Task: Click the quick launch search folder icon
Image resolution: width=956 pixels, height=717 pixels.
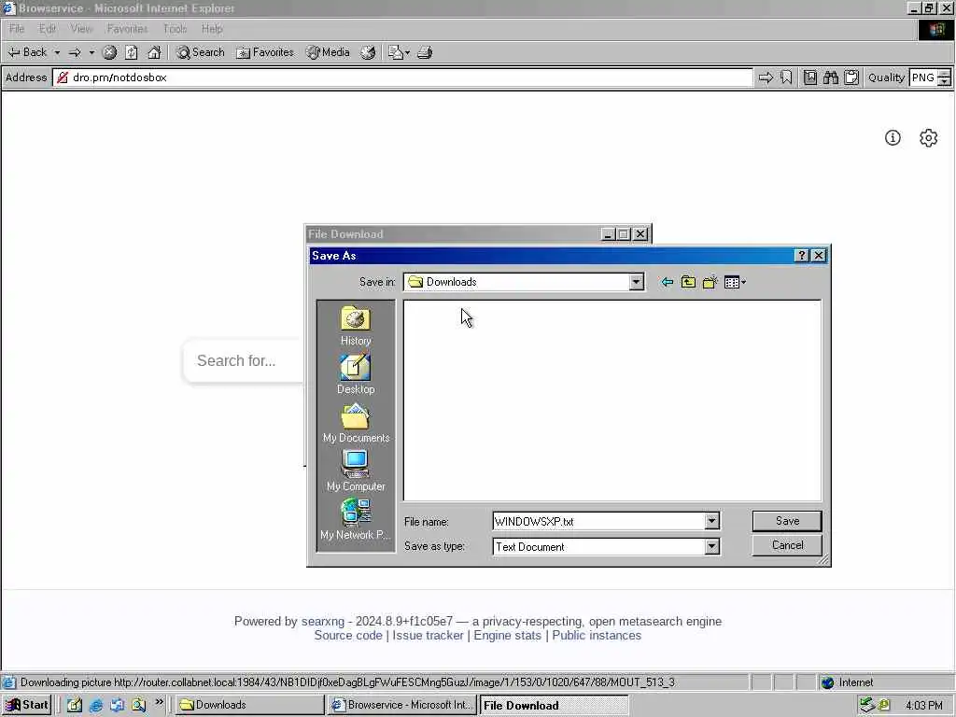Action: pyautogui.click(x=138, y=705)
